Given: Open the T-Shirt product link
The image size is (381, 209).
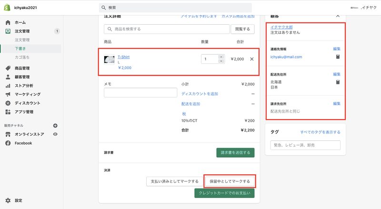Looking at the screenshot, I should [x=123, y=57].
